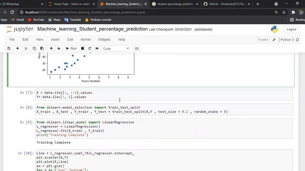Close the Home Page browser tab
The width and height of the screenshot is (305, 171).
tap(94, 4)
